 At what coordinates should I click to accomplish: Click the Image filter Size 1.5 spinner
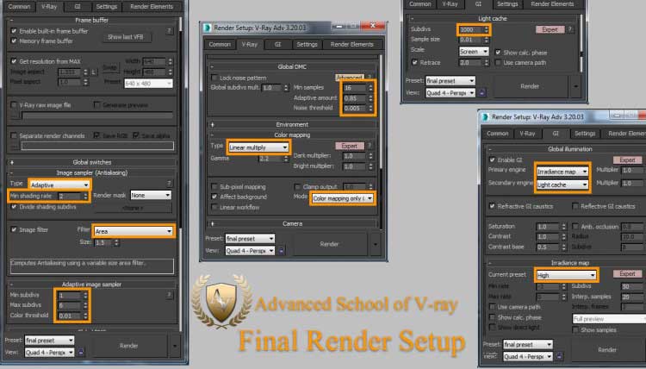pyautogui.click(x=116, y=242)
